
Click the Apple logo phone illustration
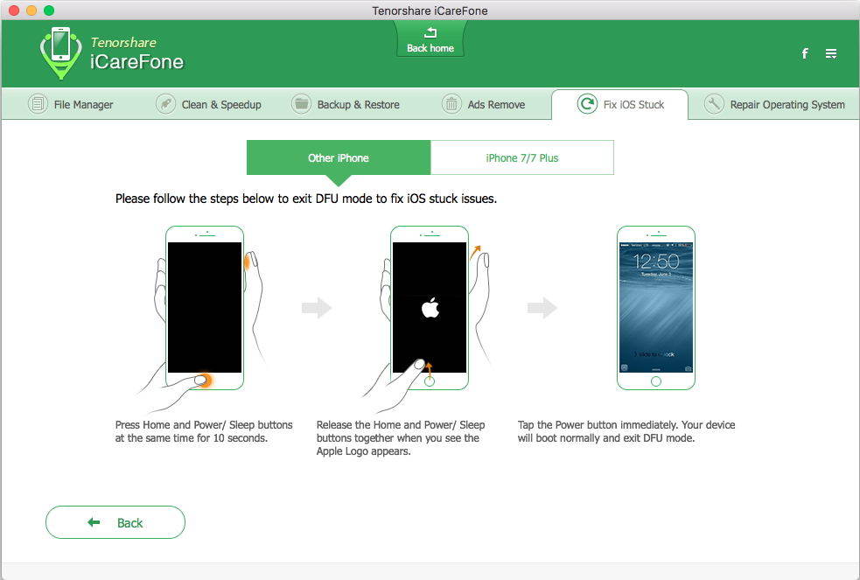(430, 308)
